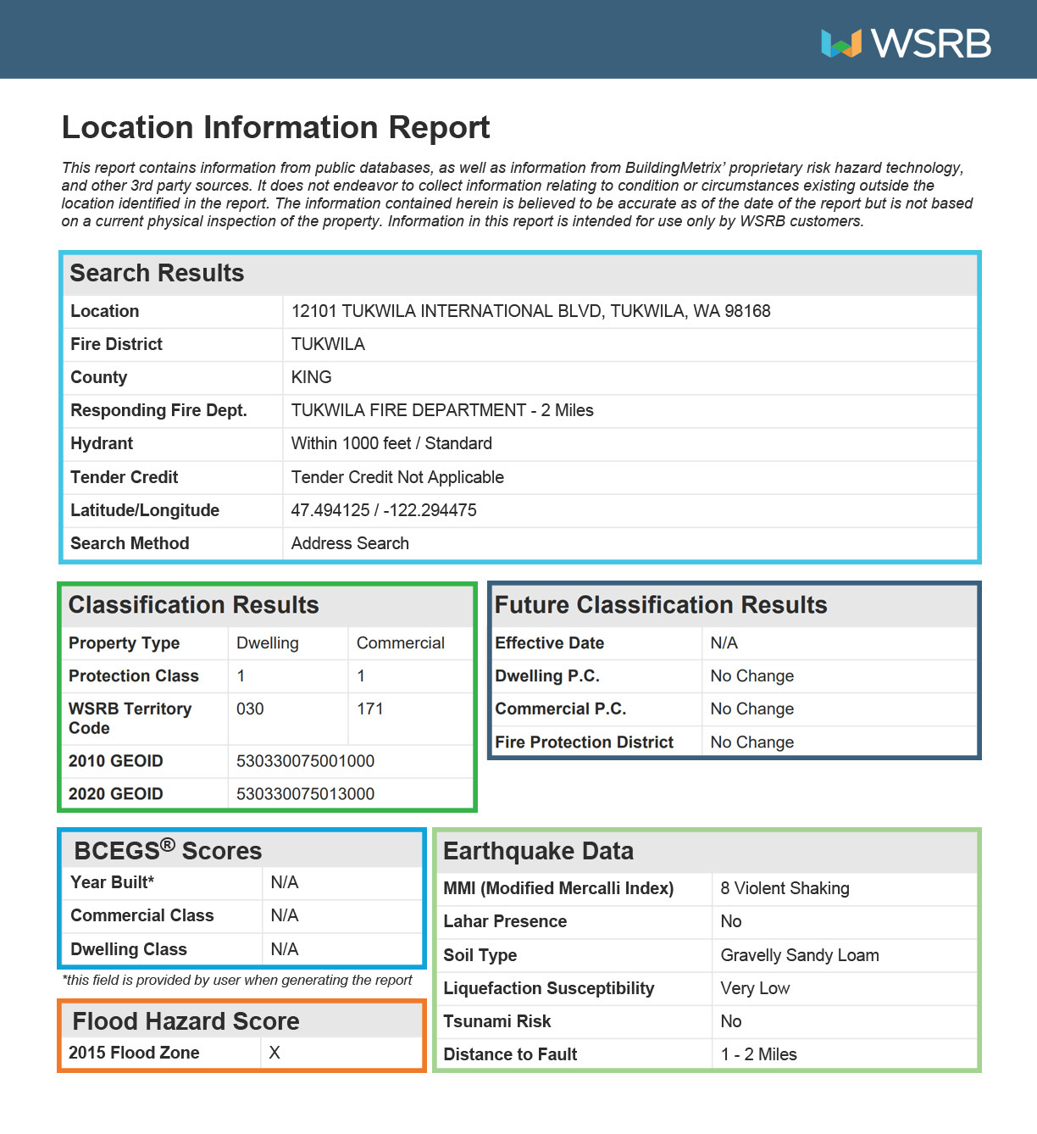Select the Gravelly Sandy Loam soil type
This screenshot has height=1134, width=1037.
800,955
